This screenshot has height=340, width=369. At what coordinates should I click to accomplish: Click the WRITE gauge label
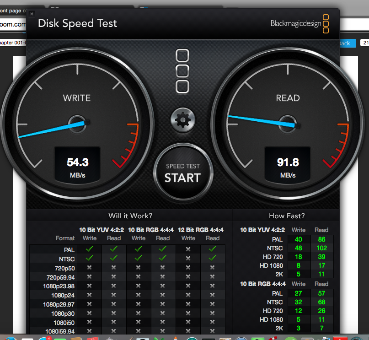coord(77,98)
